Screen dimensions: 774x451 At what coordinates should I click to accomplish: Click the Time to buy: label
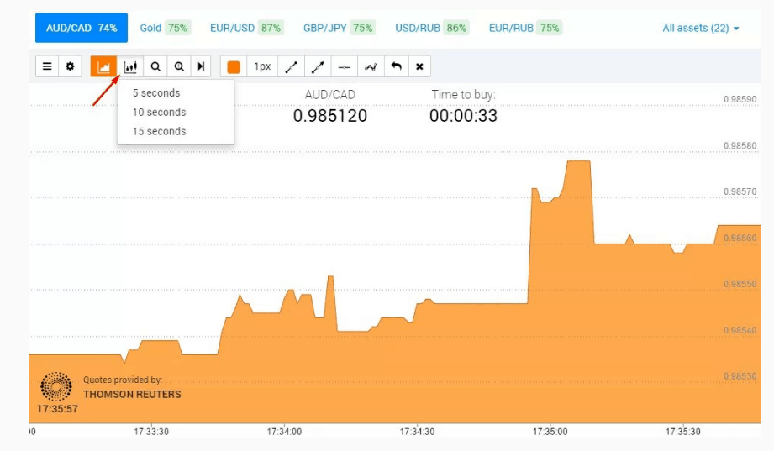[x=464, y=94]
